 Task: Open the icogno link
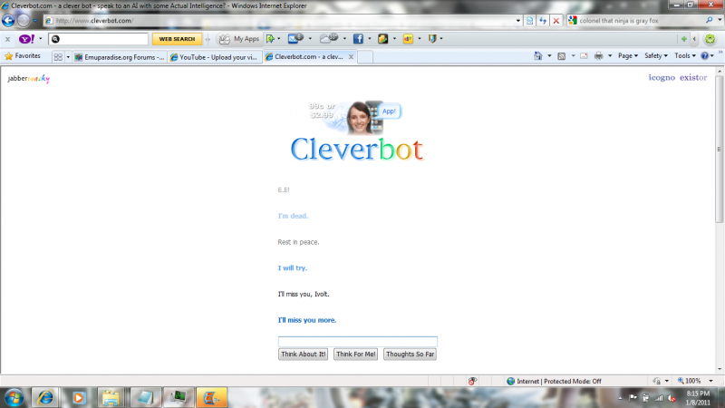[662, 77]
